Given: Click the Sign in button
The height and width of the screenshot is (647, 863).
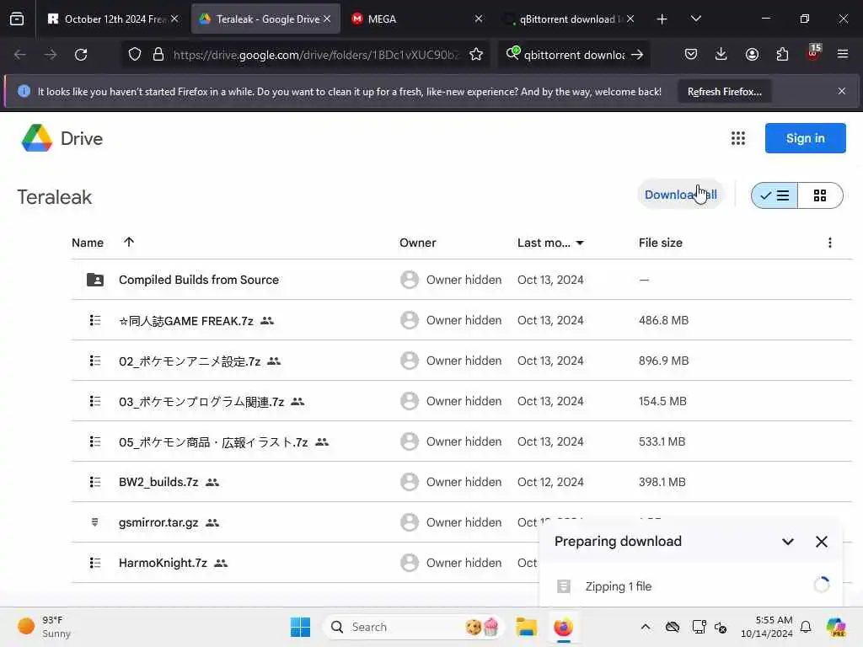Looking at the screenshot, I should [x=805, y=138].
